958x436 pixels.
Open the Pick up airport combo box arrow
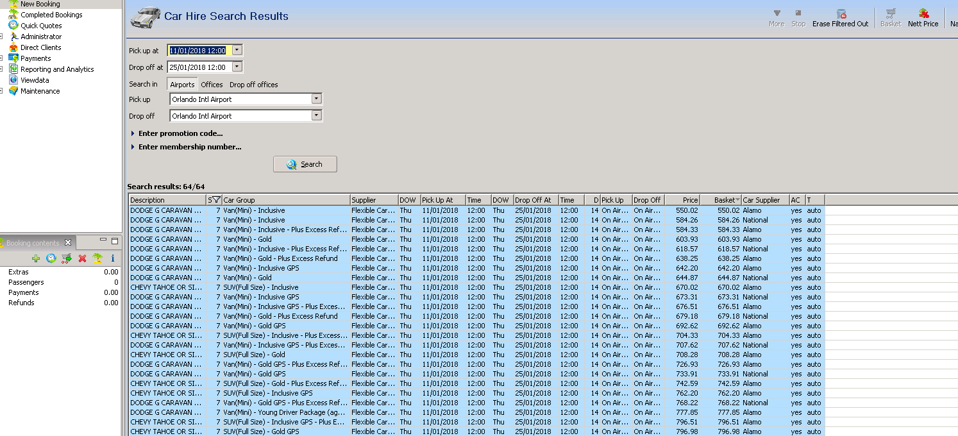click(x=316, y=99)
